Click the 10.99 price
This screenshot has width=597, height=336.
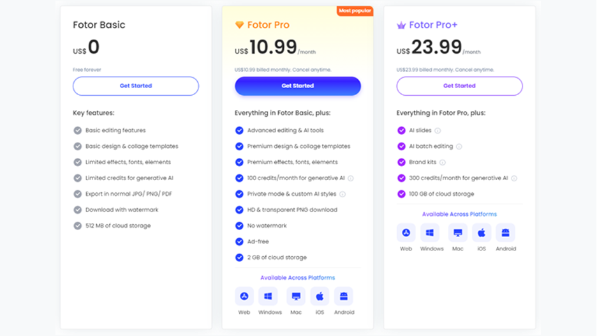click(x=273, y=47)
